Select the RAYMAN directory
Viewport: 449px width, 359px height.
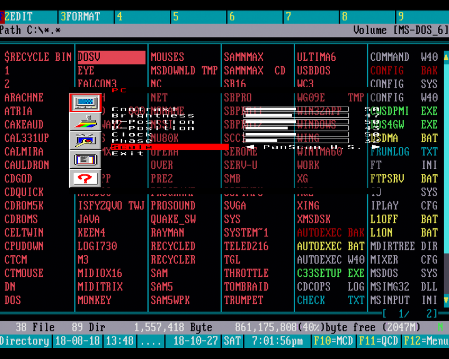[167, 232]
